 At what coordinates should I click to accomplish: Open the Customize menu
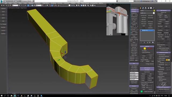[x=66, y=3]
